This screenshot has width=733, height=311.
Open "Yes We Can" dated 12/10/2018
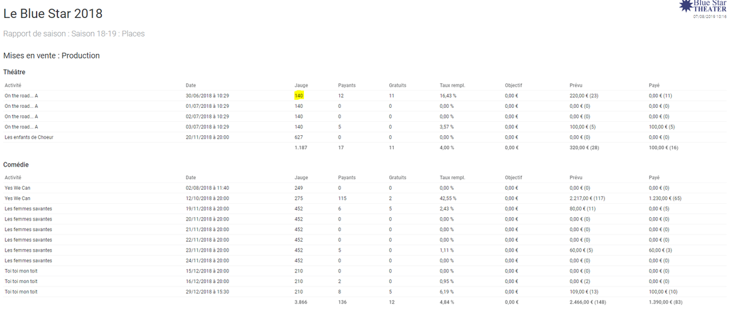coord(17,198)
